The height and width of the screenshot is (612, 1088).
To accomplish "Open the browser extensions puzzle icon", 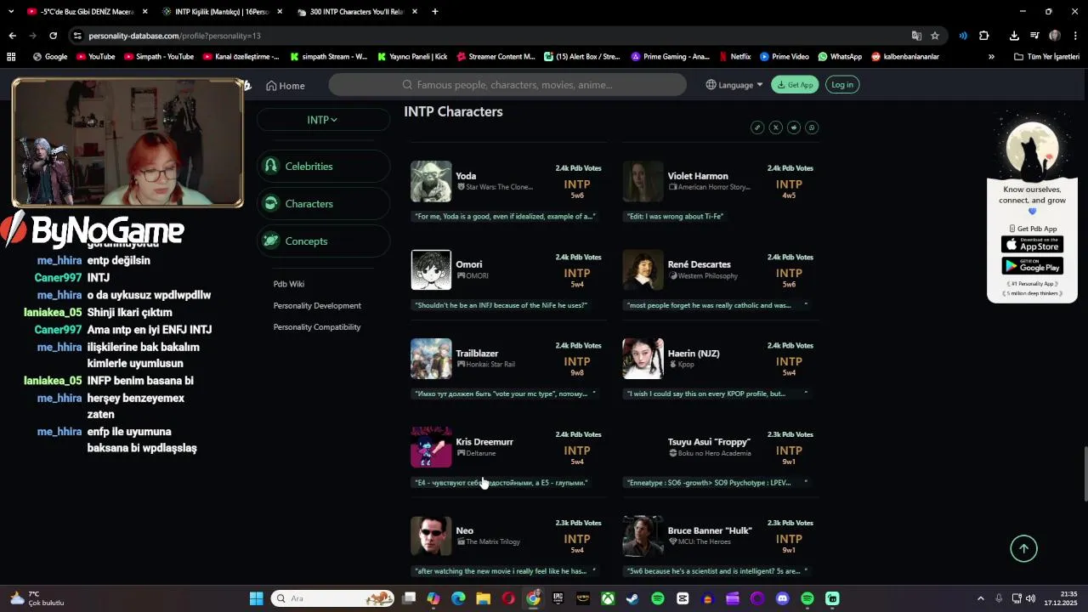I will point(983,36).
